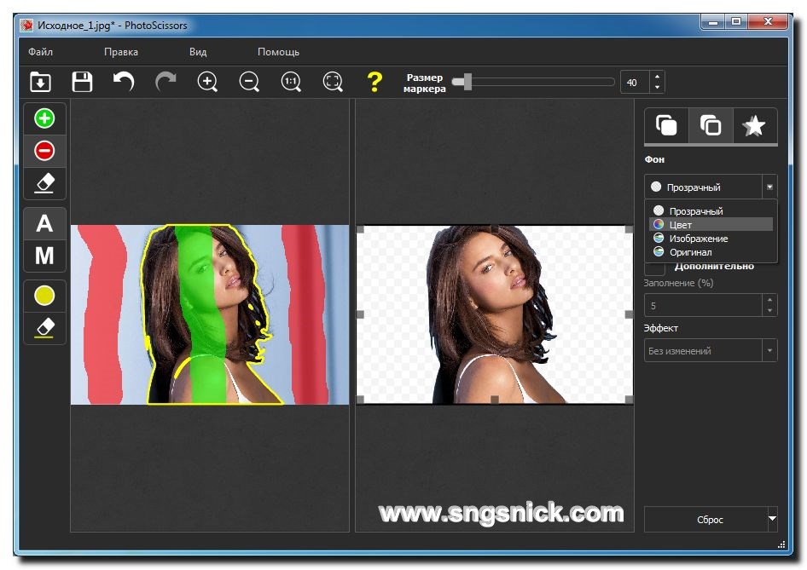This screenshot has width=807, height=570.
Task: Click the bottom-center crop handle of preview
Action: coord(495,400)
